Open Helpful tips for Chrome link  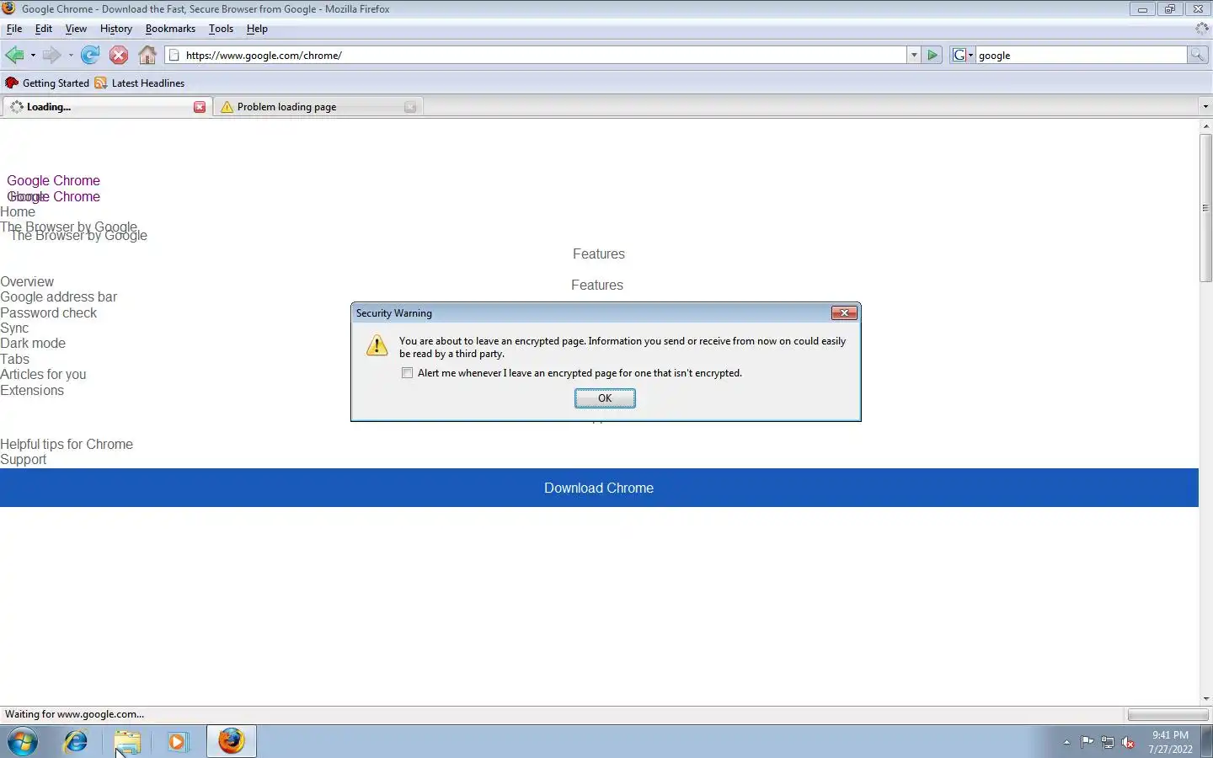click(67, 445)
